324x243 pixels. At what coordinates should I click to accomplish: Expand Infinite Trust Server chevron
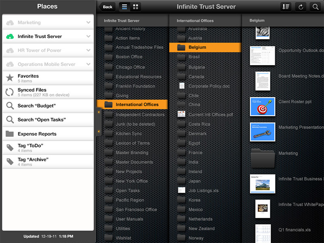88,36
